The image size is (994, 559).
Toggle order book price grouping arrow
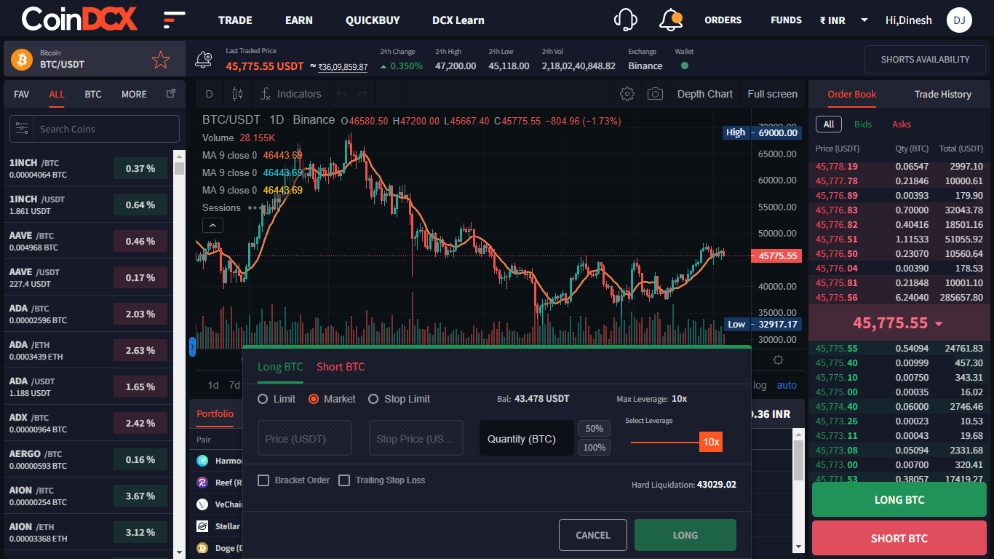pos(939,323)
